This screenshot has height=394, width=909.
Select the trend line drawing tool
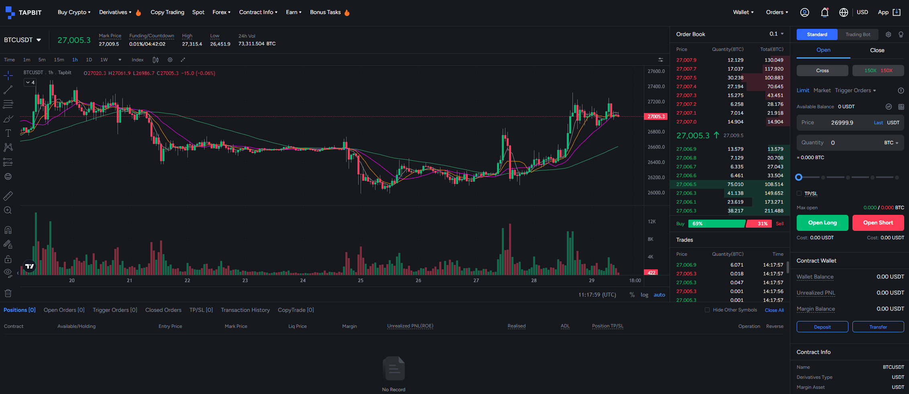point(8,90)
